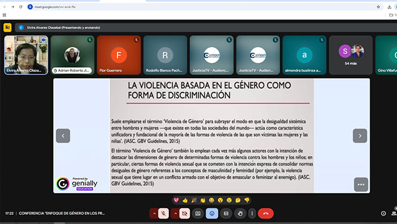Select Rodolfo Blanco Pacheco participant tile
Viewport: 397px width, 224px height.
point(165,55)
